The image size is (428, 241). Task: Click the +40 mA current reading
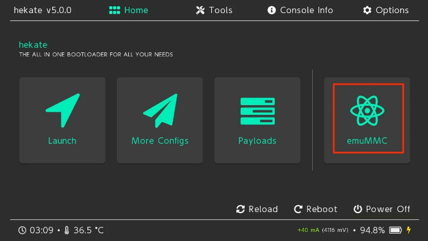[308, 230]
